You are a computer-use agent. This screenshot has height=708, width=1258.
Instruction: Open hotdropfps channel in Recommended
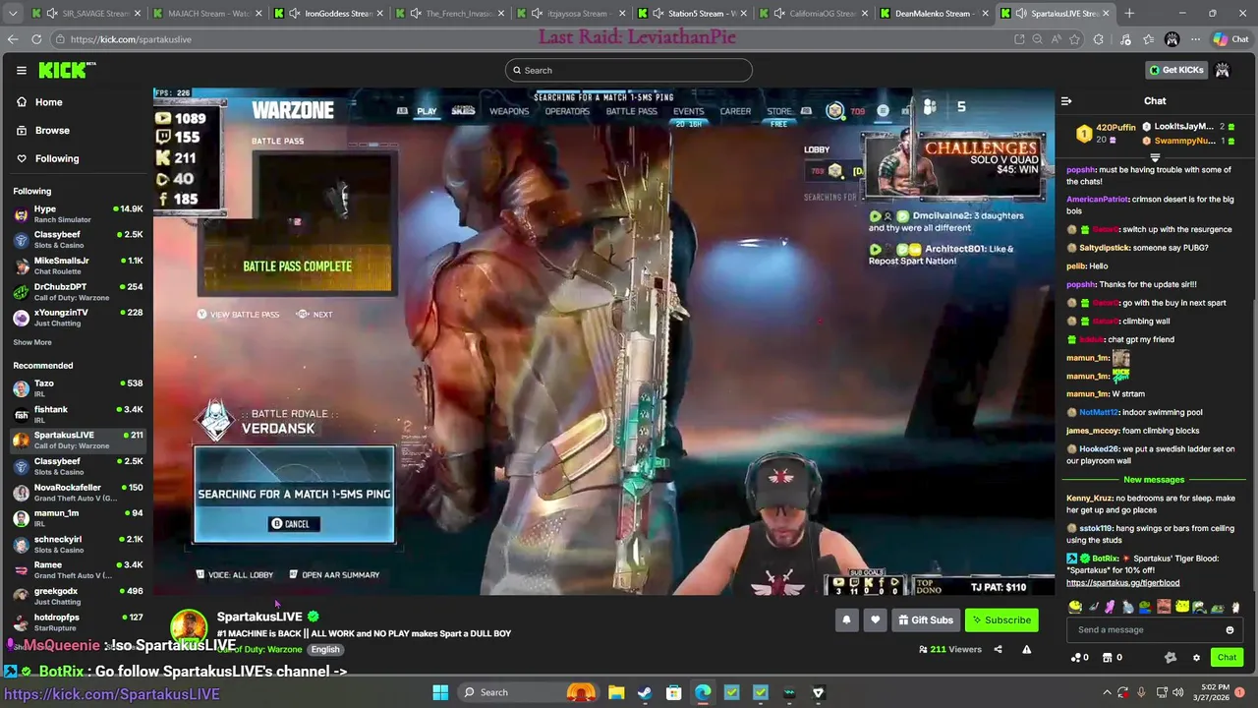click(x=77, y=622)
